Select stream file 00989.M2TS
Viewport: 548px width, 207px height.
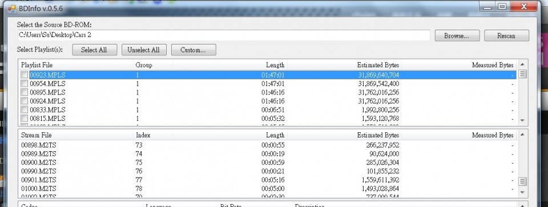click(39, 154)
